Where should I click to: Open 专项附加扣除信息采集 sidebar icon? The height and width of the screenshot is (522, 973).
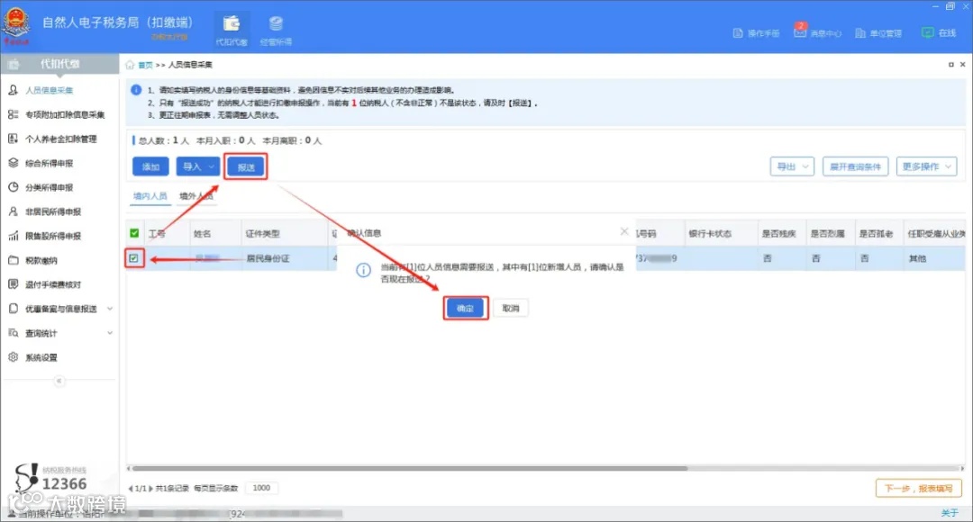pos(13,114)
